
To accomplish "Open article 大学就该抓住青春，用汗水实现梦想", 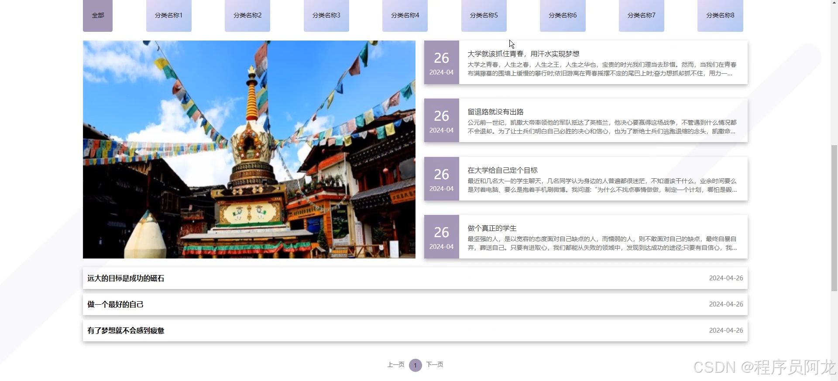I will pos(523,54).
